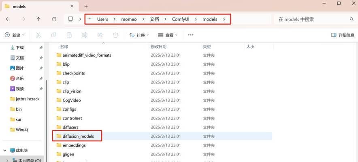Collapse 此电脑 tree node
Screen dimensions: 358x162
pyautogui.click(x=5, y=151)
